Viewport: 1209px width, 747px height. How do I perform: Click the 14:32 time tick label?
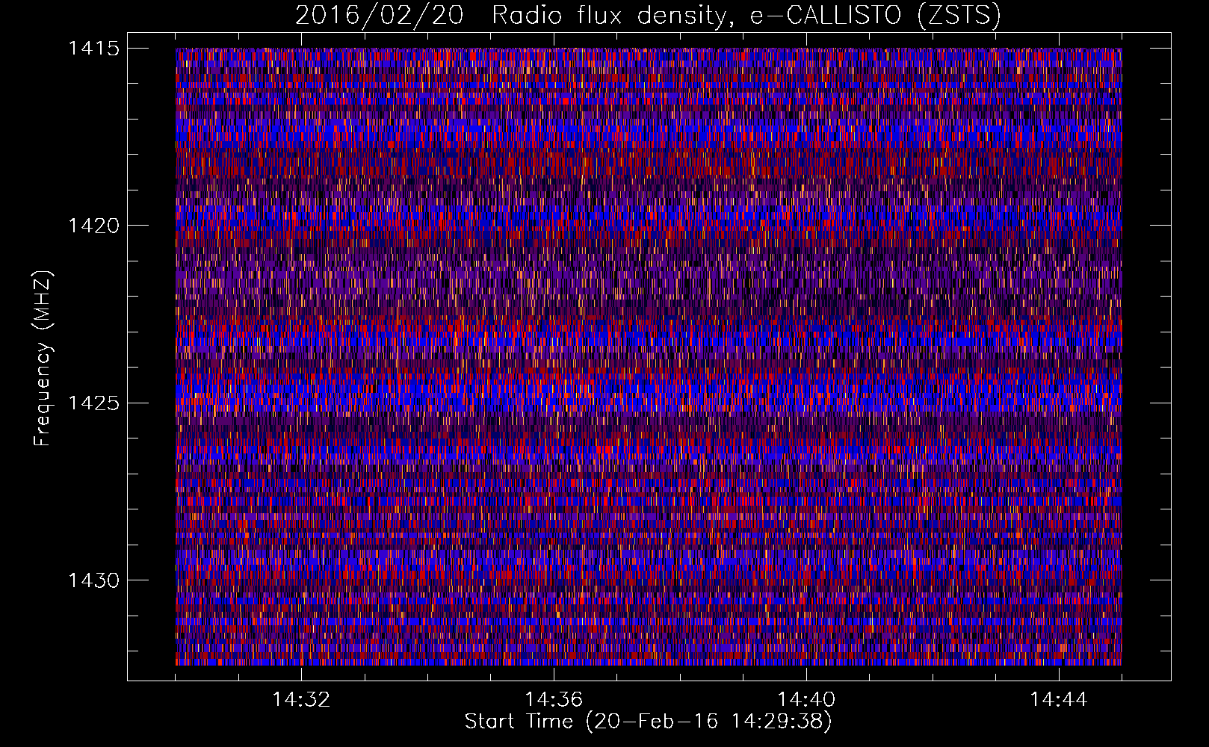(x=301, y=700)
